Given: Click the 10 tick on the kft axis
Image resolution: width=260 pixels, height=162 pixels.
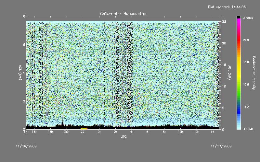Looking at the screenshot, I should [x=224, y=87].
